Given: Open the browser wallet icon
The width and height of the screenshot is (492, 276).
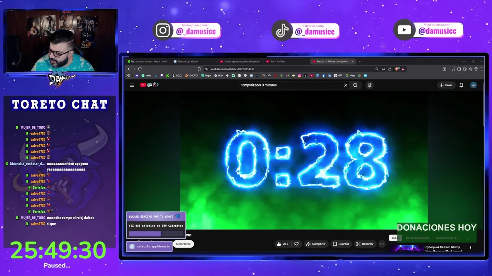Looking at the screenshot, I should click(465, 69).
